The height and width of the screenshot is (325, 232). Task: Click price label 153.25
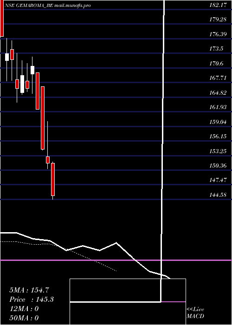pos(218,151)
